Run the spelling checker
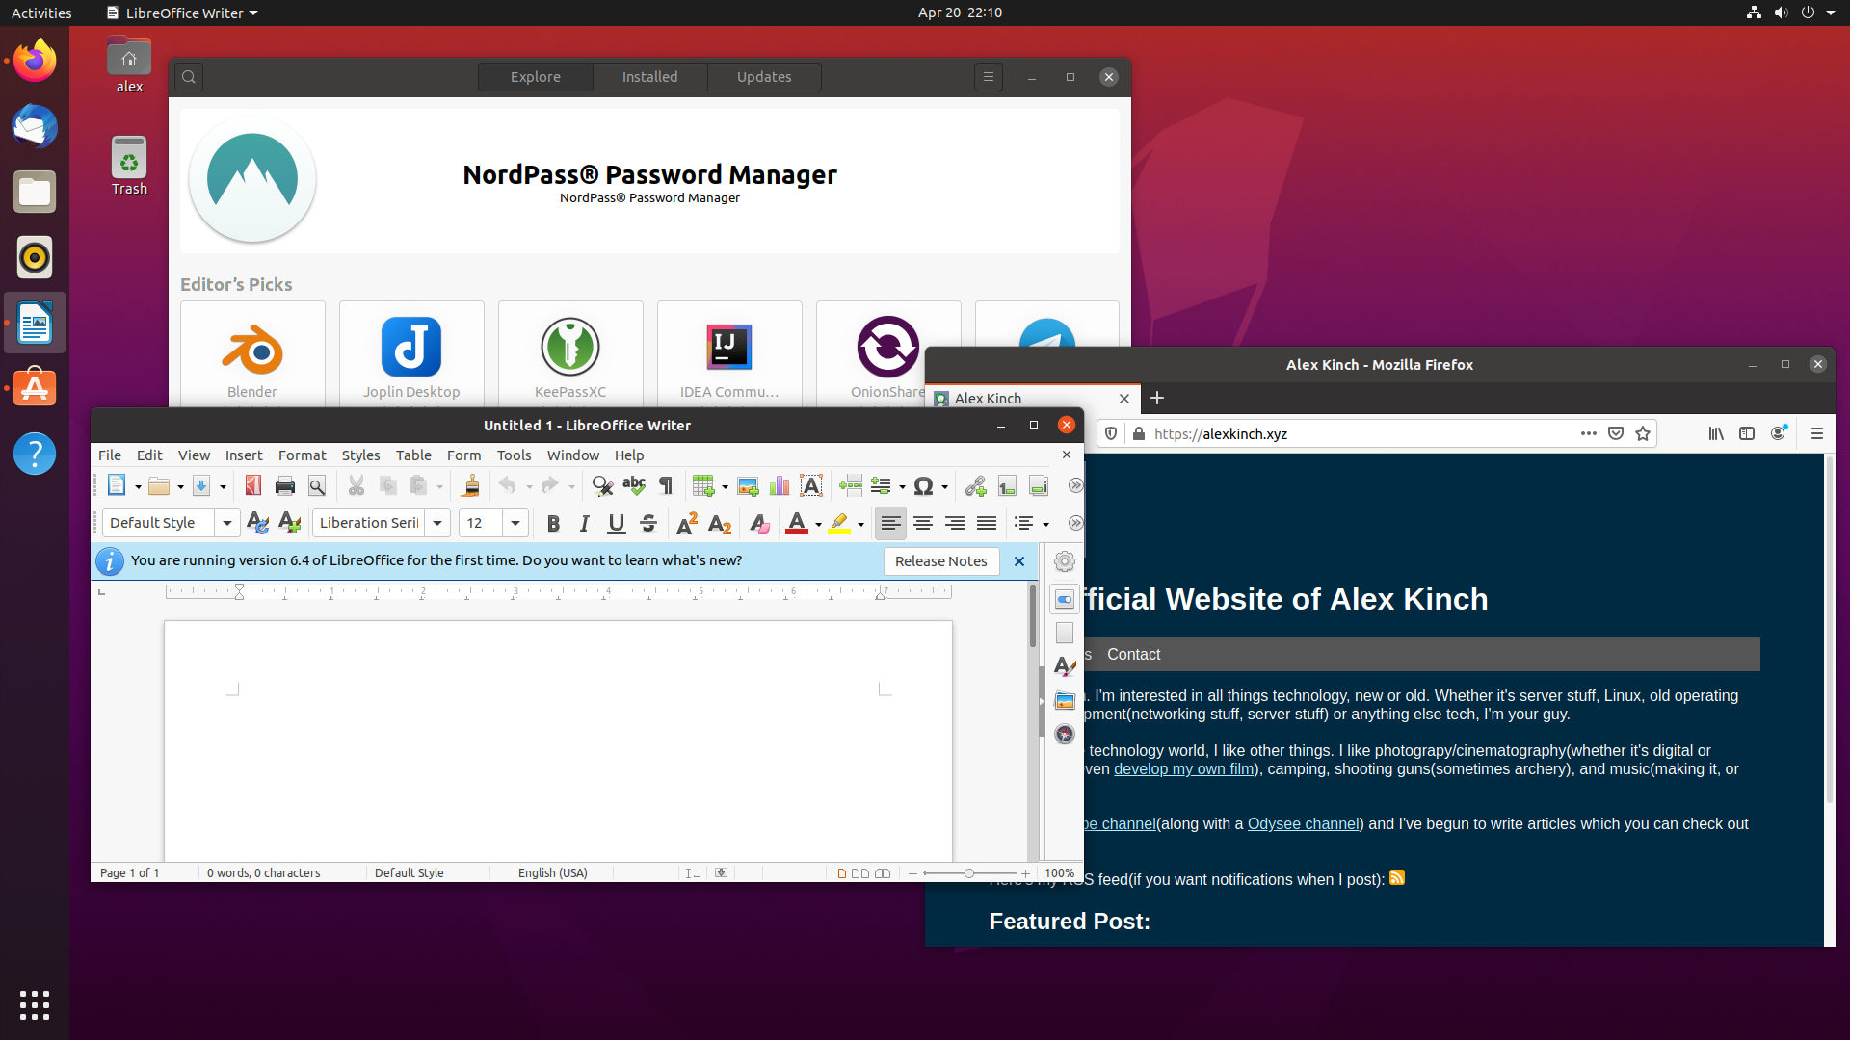Screen dimensions: 1850x1040 click(633, 486)
